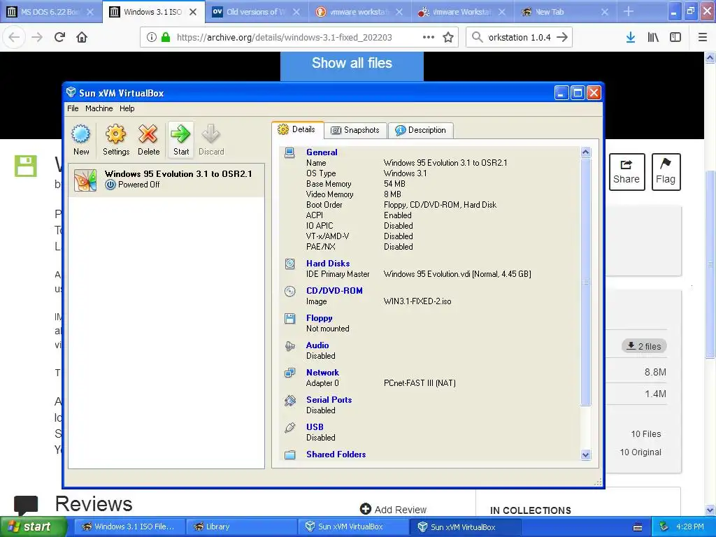Open Hard Disks settings link
The width and height of the screenshot is (716, 537).
tap(328, 263)
